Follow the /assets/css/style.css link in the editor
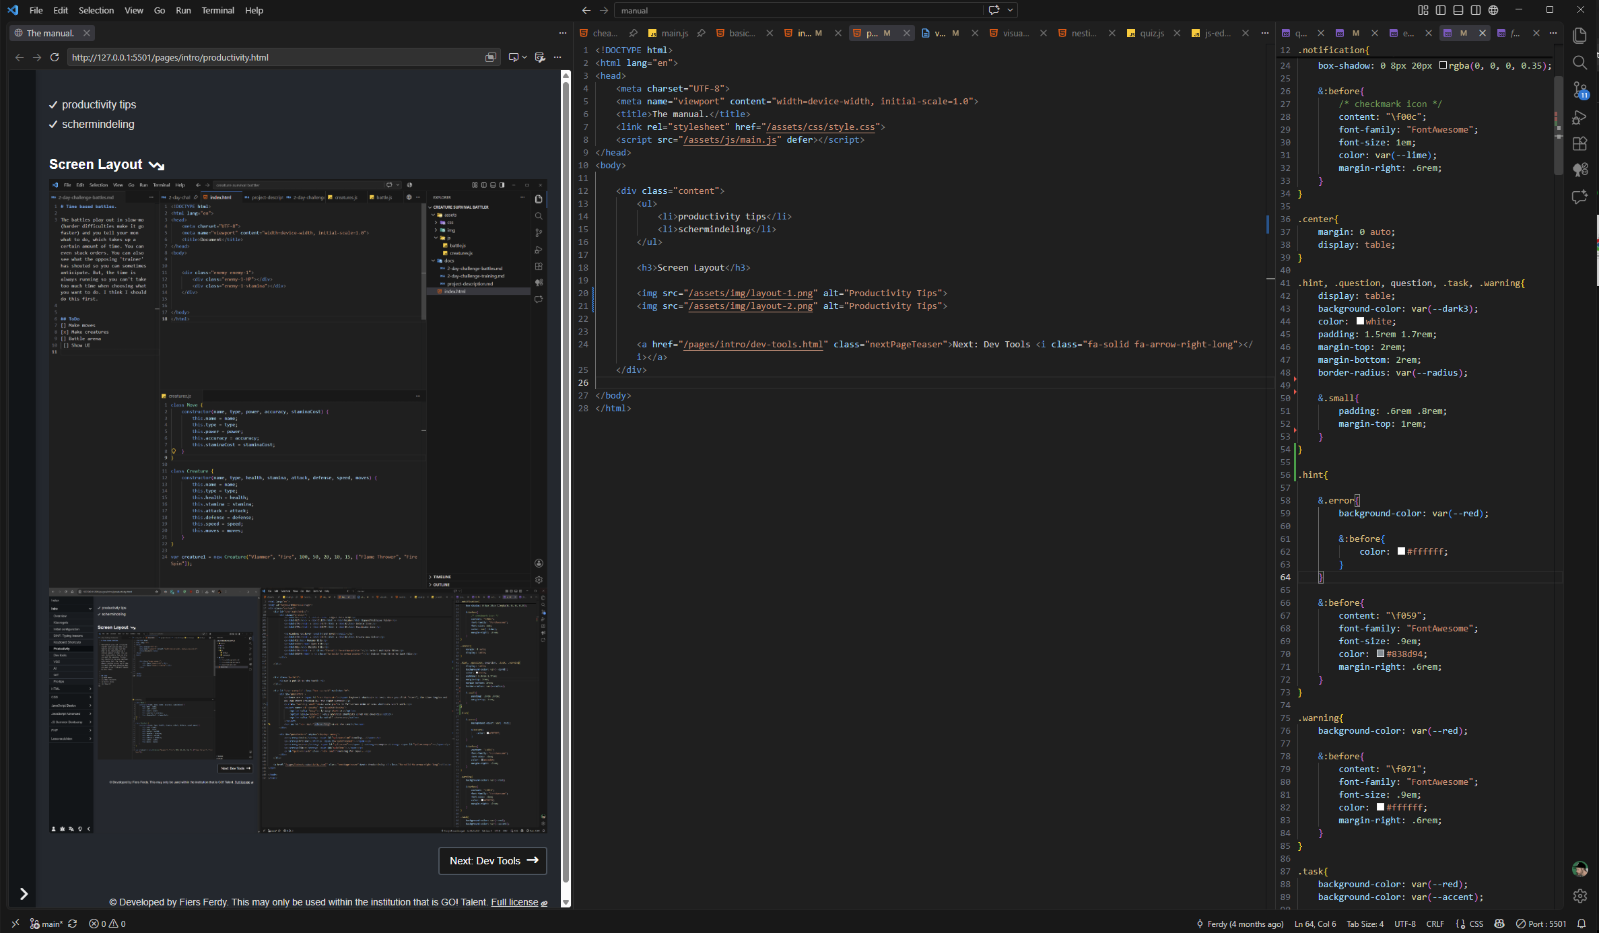 822,127
